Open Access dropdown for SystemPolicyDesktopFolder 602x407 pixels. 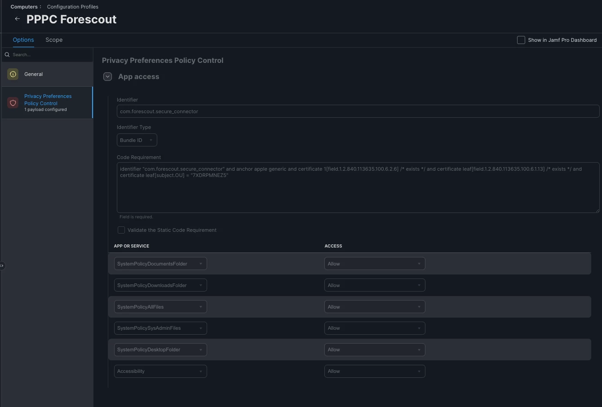375,349
